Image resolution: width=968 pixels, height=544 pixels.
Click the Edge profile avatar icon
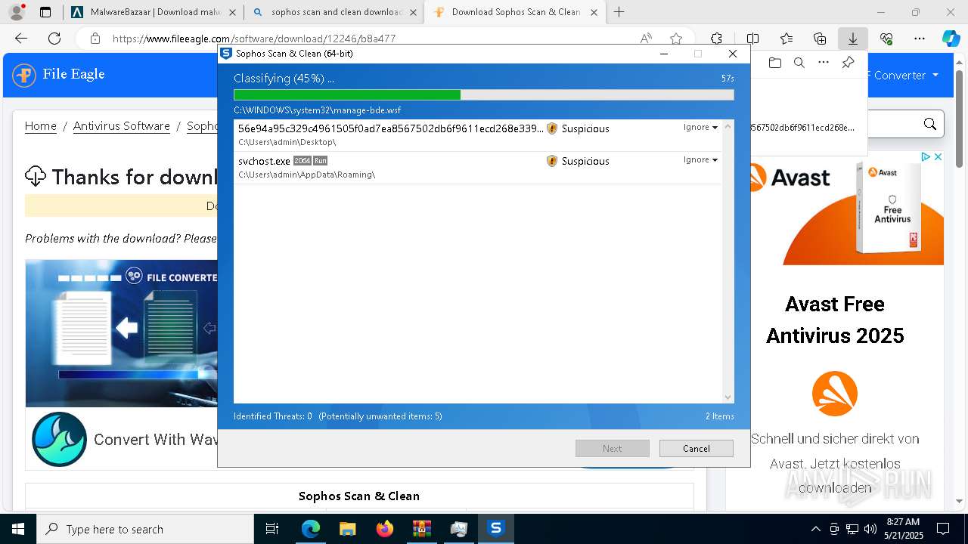point(16,12)
